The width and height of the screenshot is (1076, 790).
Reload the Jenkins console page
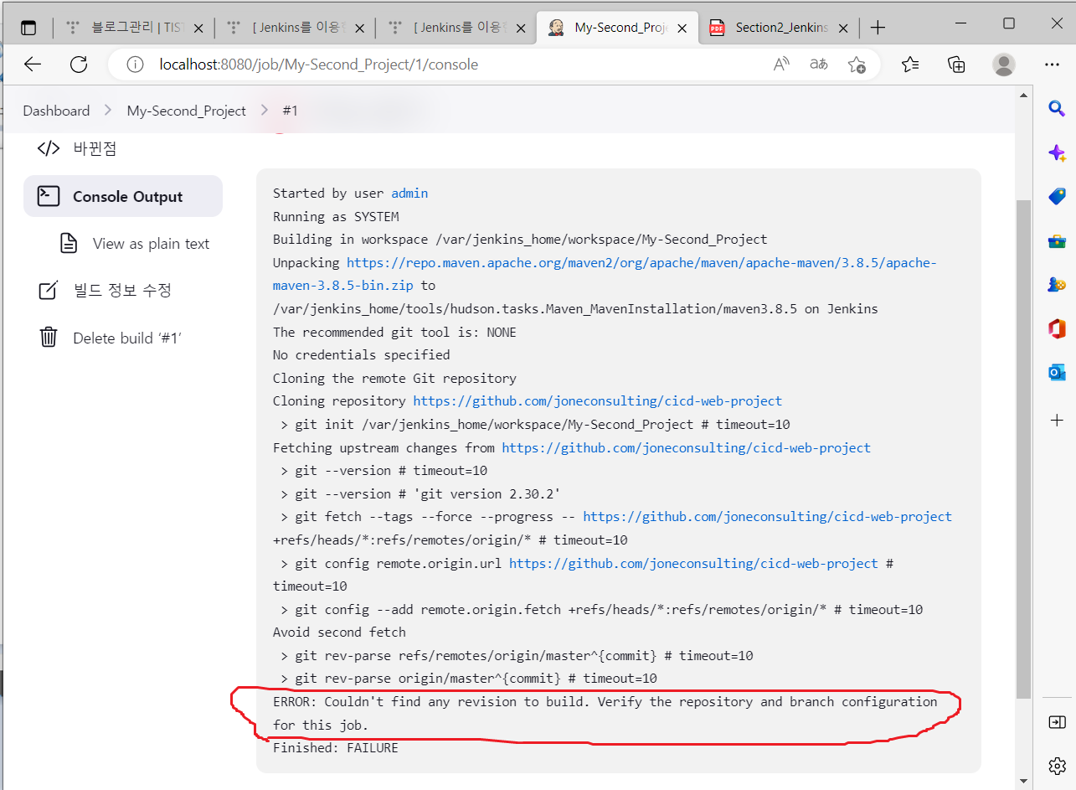point(79,65)
